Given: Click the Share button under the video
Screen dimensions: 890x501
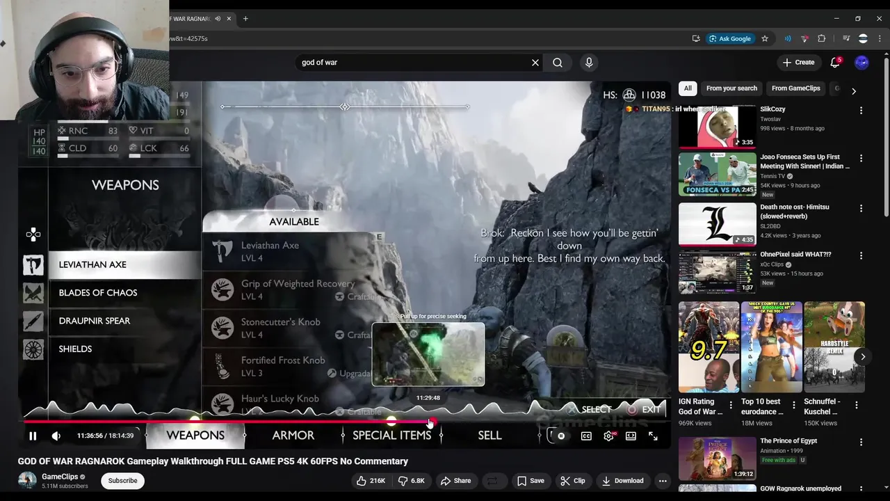Looking at the screenshot, I should [455, 481].
